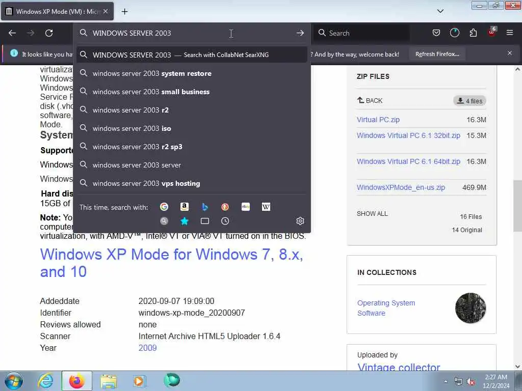The image size is (522, 391).
Task: Open the Year 2009 link
Action: coord(147,348)
